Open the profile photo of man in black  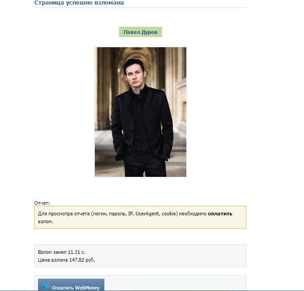pyautogui.click(x=141, y=112)
